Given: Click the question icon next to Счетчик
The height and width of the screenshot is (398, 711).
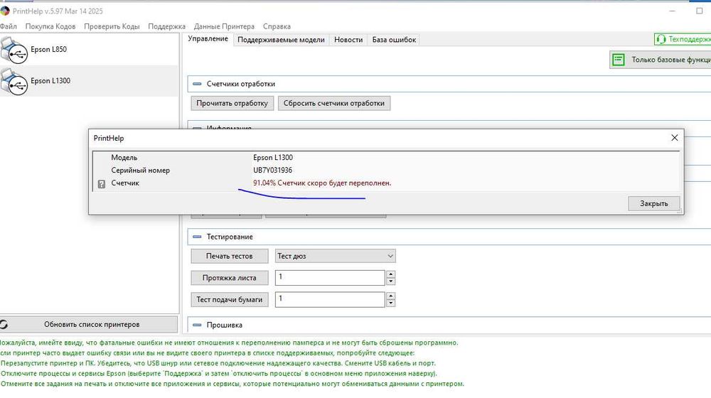Looking at the screenshot, I should click(102, 184).
